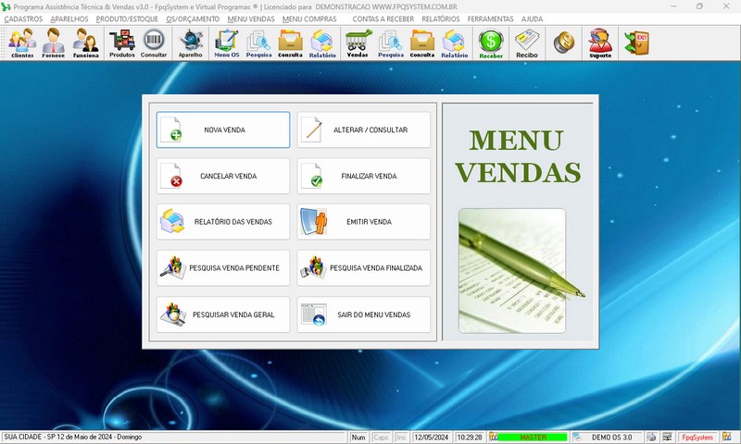Viewport: 741px width, 444px height.
Task: Open the Recibo toolbar icon
Action: 527,43
